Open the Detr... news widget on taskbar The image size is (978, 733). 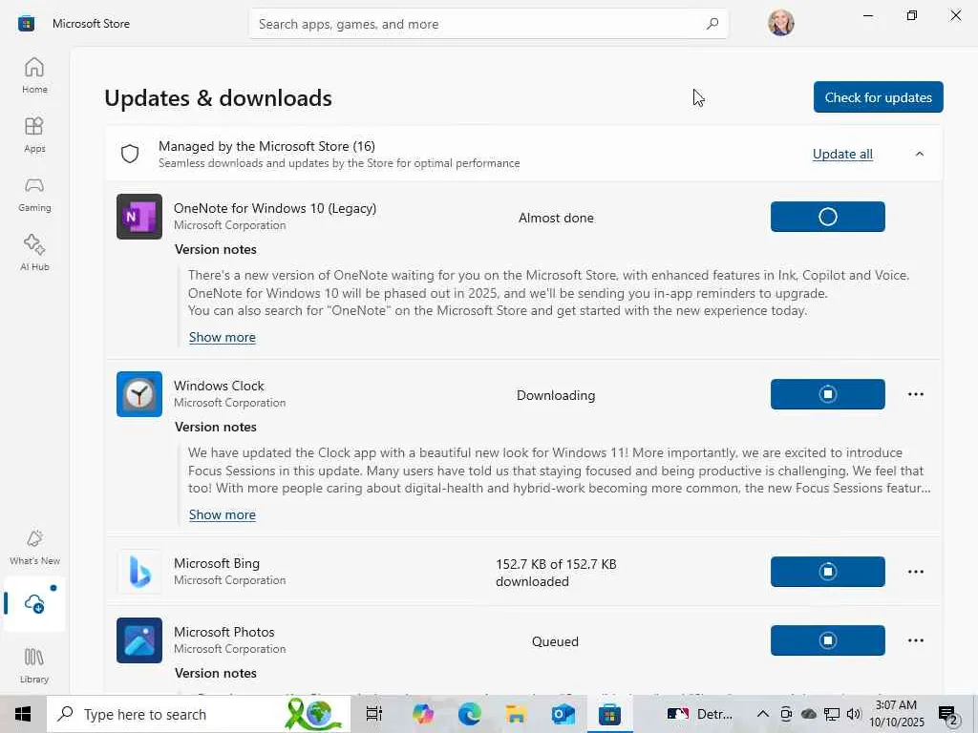(700, 714)
